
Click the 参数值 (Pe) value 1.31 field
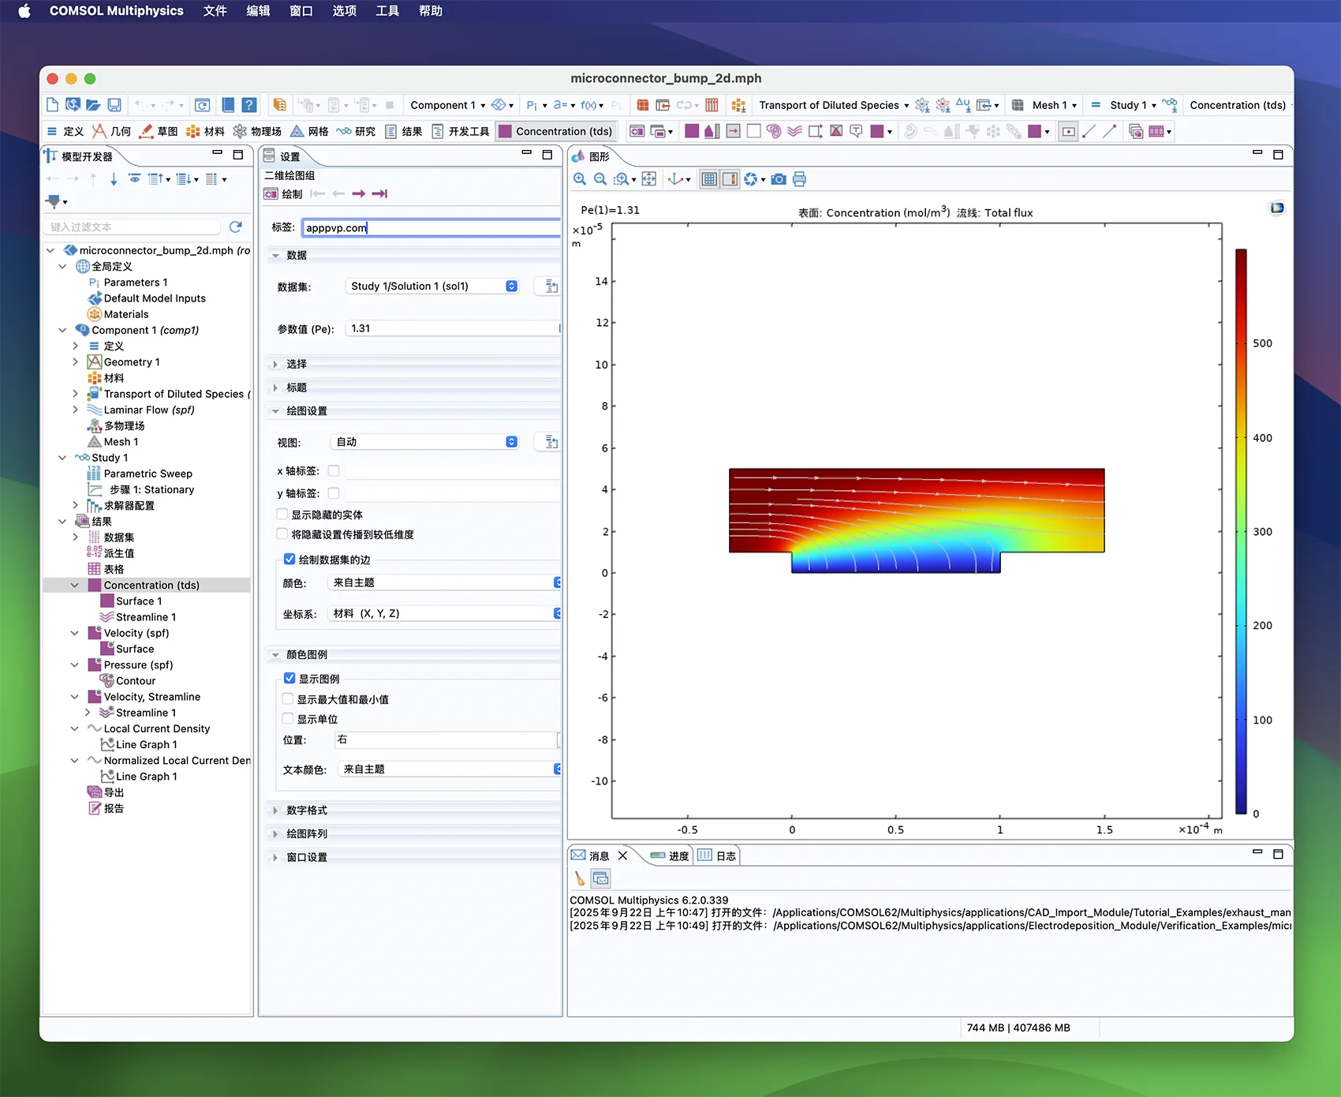point(453,328)
